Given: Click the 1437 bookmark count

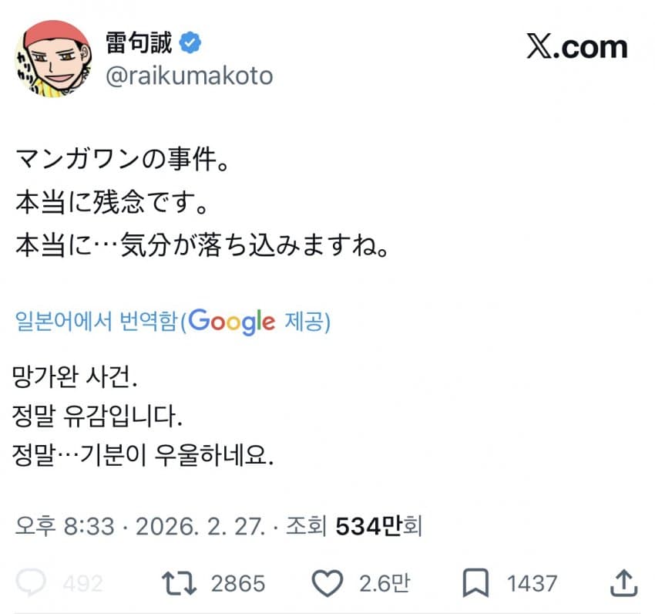Looking at the screenshot, I should (x=532, y=583).
